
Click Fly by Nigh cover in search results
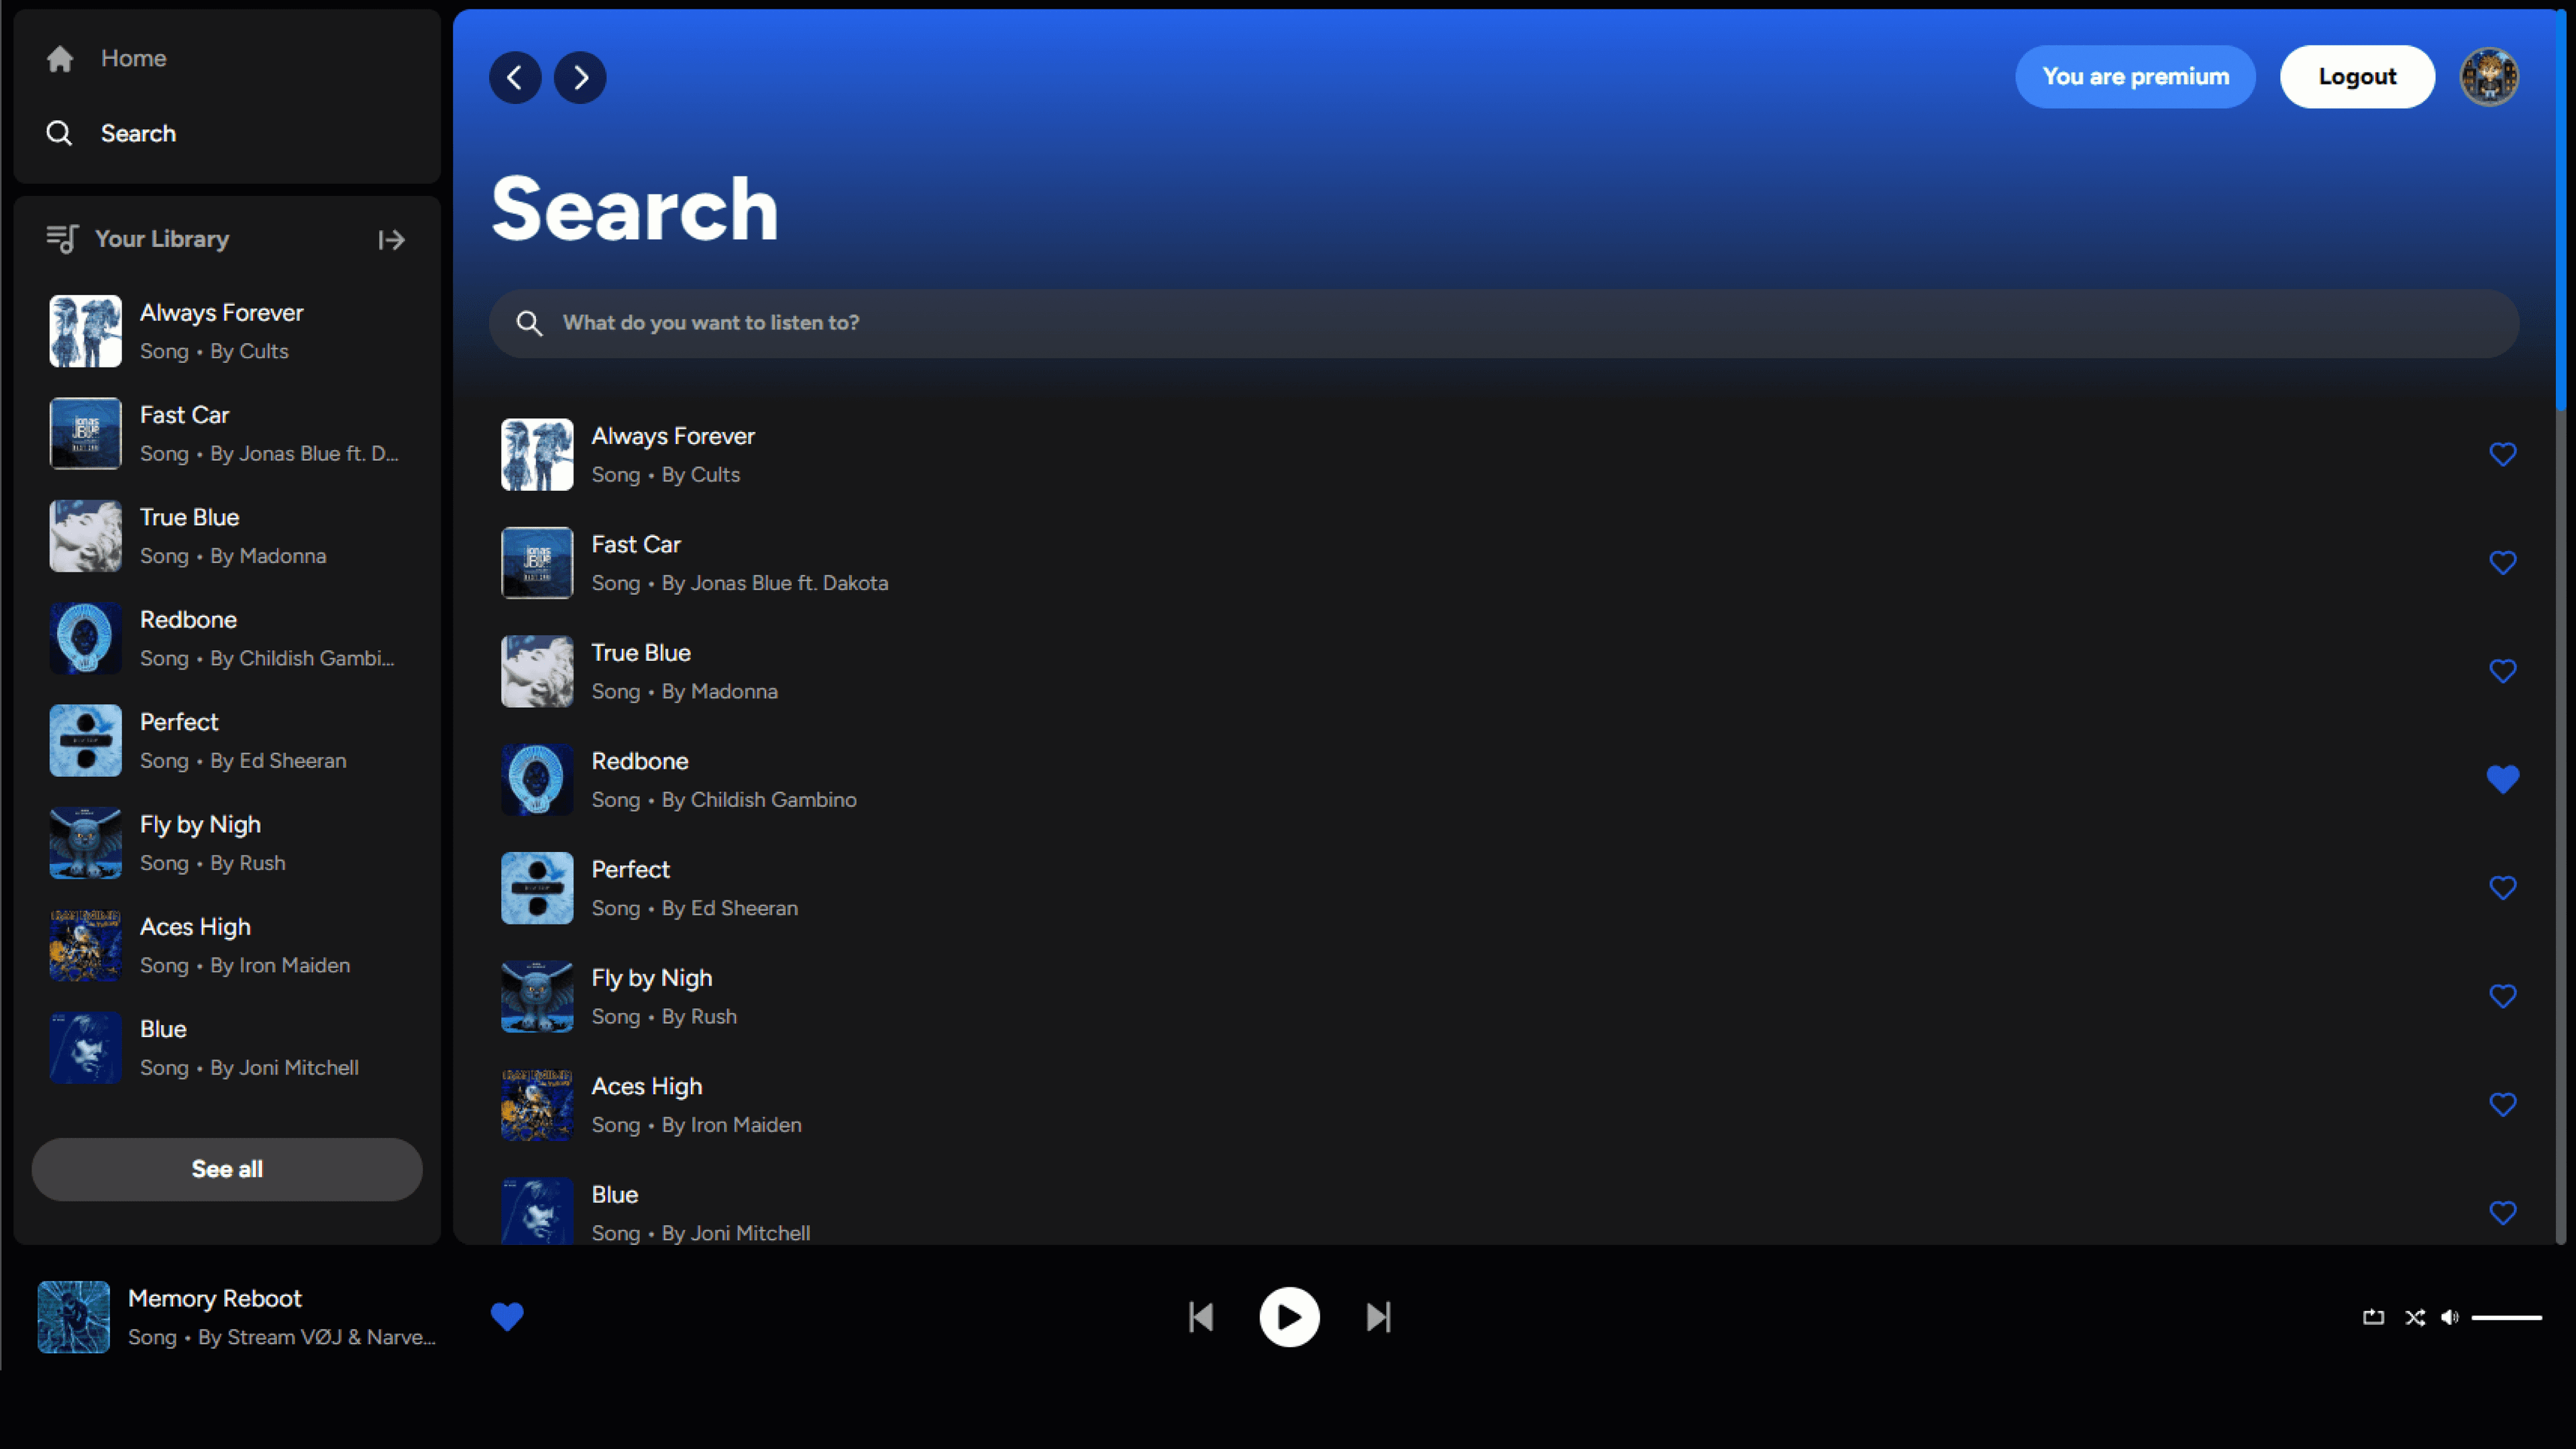click(x=537, y=996)
